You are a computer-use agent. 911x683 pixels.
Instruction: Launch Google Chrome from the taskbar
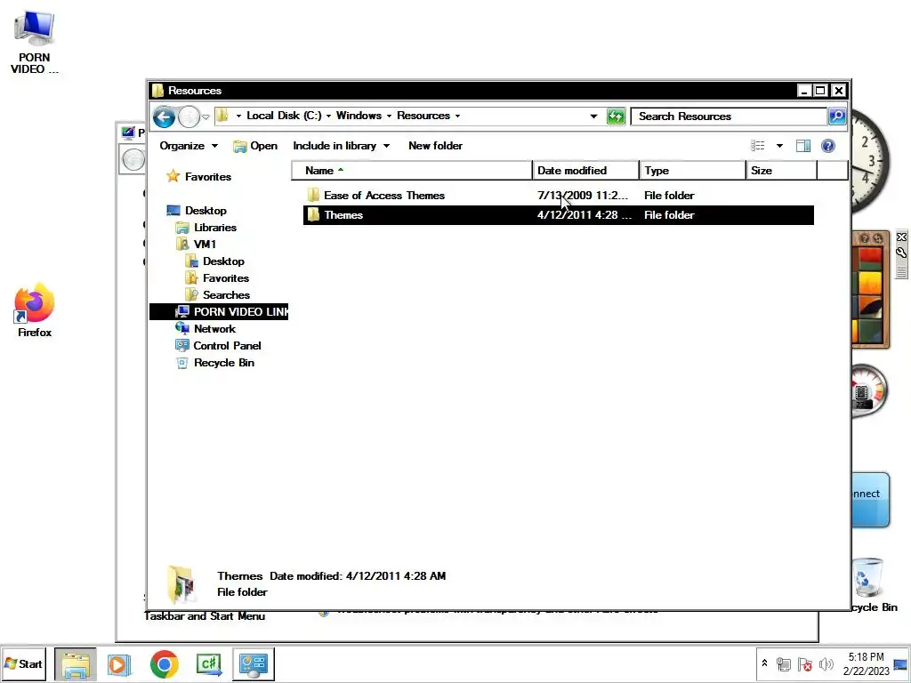(x=165, y=663)
